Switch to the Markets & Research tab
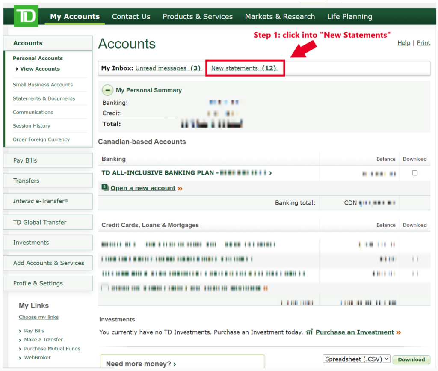This screenshot has width=438, height=371. (x=280, y=17)
